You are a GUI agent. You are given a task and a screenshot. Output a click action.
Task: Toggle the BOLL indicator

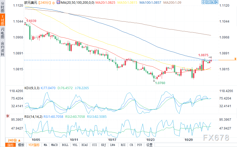coord(65,145)
